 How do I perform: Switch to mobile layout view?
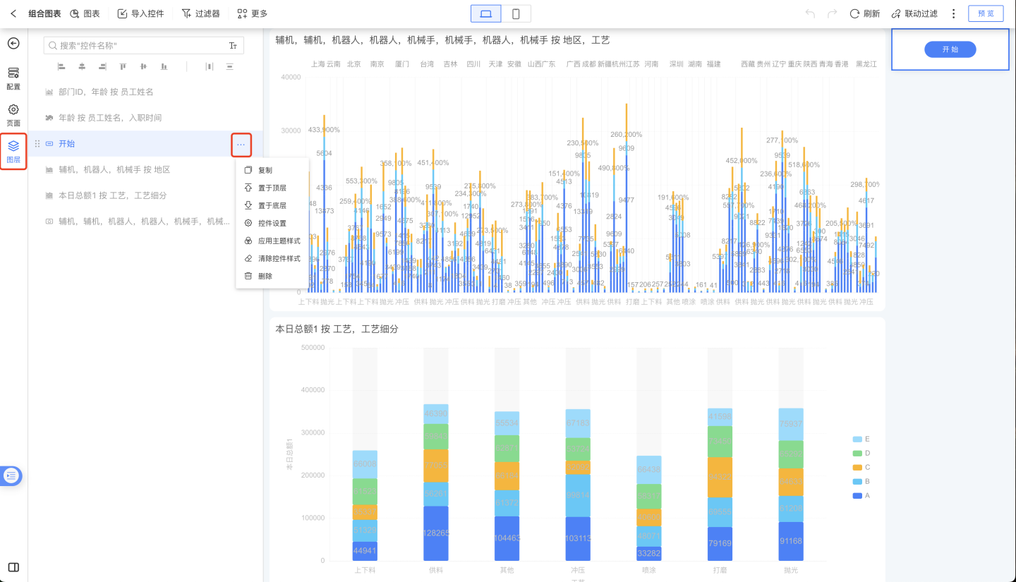coord(516,13)
